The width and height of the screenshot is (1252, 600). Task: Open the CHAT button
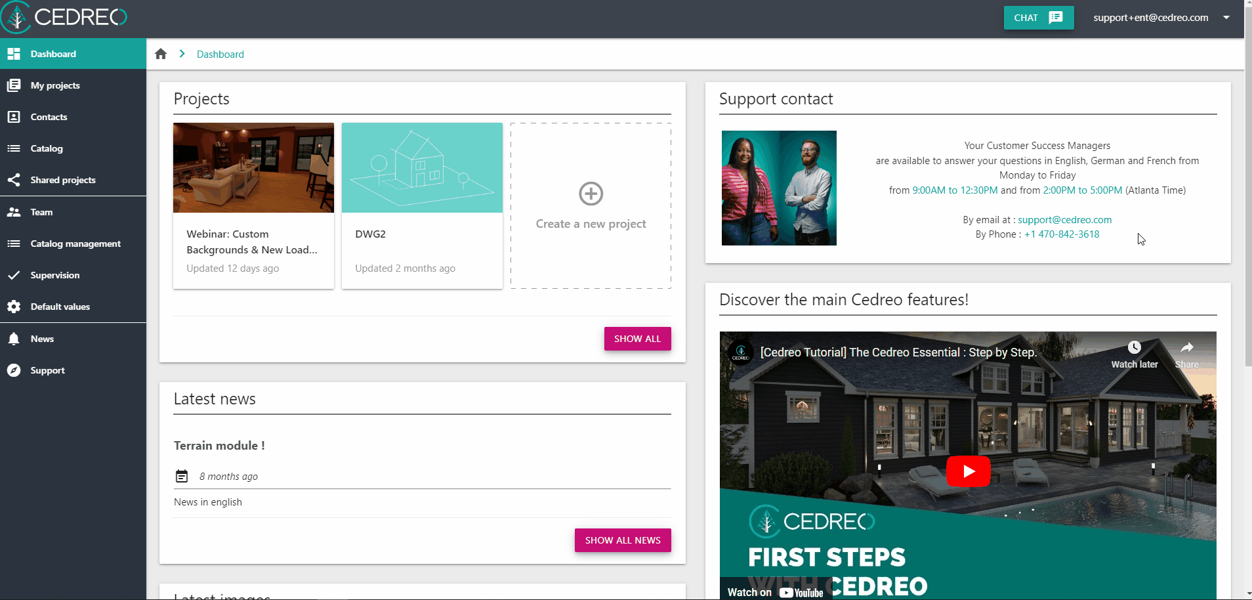coord(1039,18)
